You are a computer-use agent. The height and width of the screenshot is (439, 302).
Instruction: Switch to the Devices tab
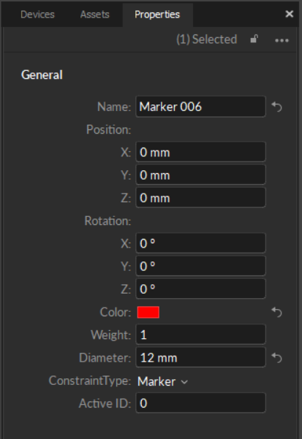[x=37, y=15]
